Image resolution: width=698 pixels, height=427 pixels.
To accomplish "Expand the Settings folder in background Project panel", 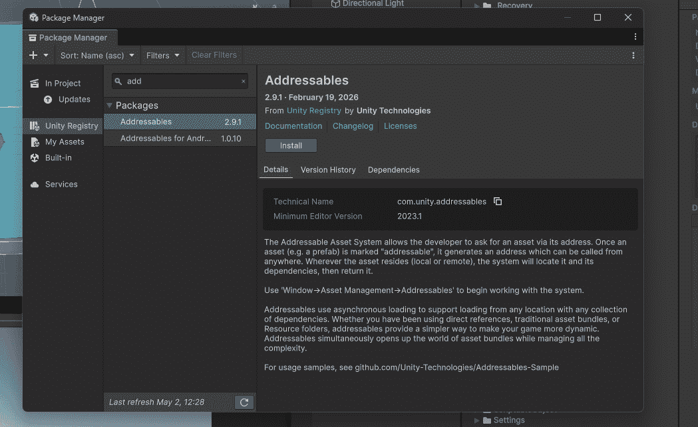I will coord(476,420).
